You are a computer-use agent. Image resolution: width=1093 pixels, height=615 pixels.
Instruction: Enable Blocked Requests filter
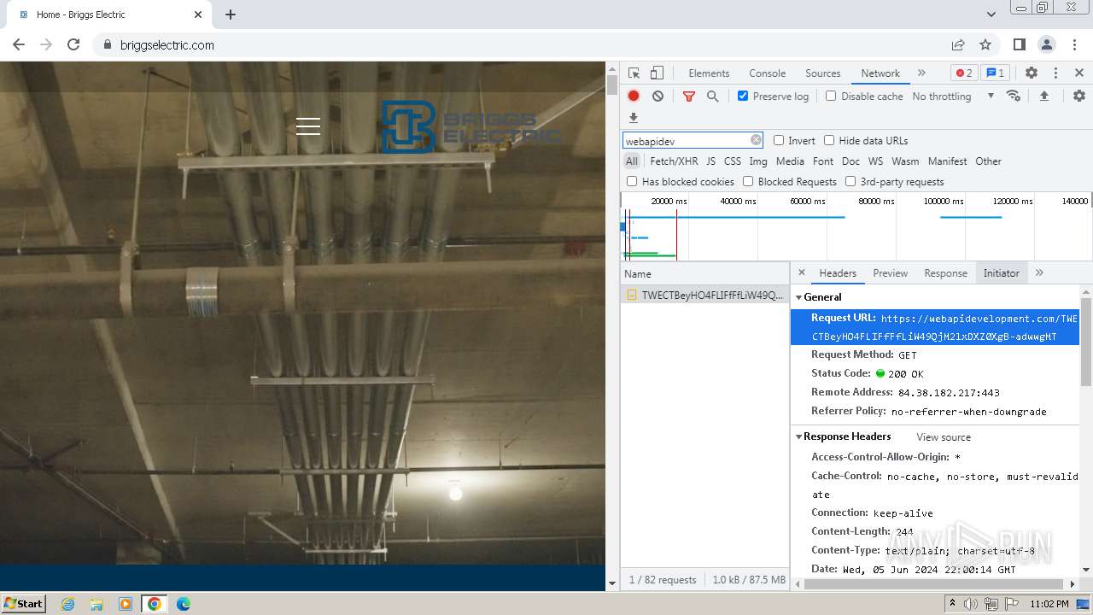pos(748,181)
